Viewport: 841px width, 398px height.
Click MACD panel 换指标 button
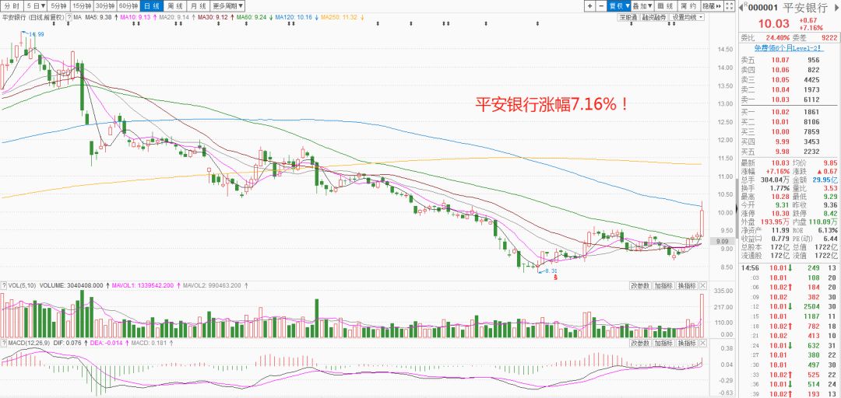coord(687,344)
